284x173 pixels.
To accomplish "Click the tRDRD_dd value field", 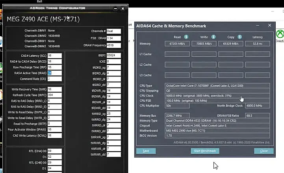I will pos(114,85).
